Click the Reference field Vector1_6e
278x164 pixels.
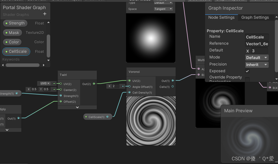[257, 44]
